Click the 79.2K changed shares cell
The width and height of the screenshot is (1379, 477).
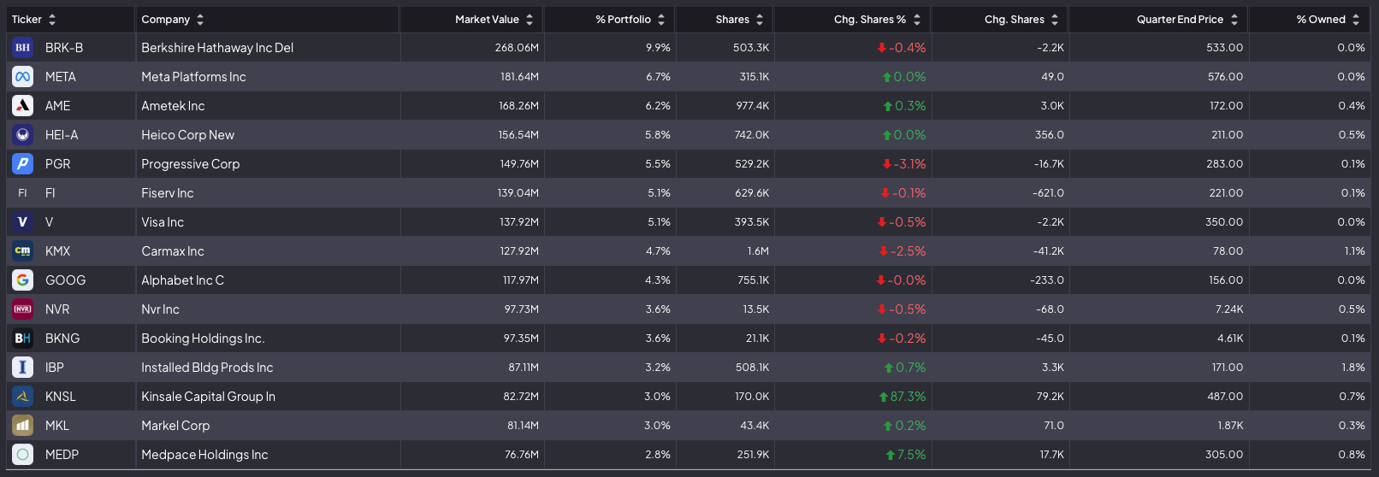point(1050,397)
